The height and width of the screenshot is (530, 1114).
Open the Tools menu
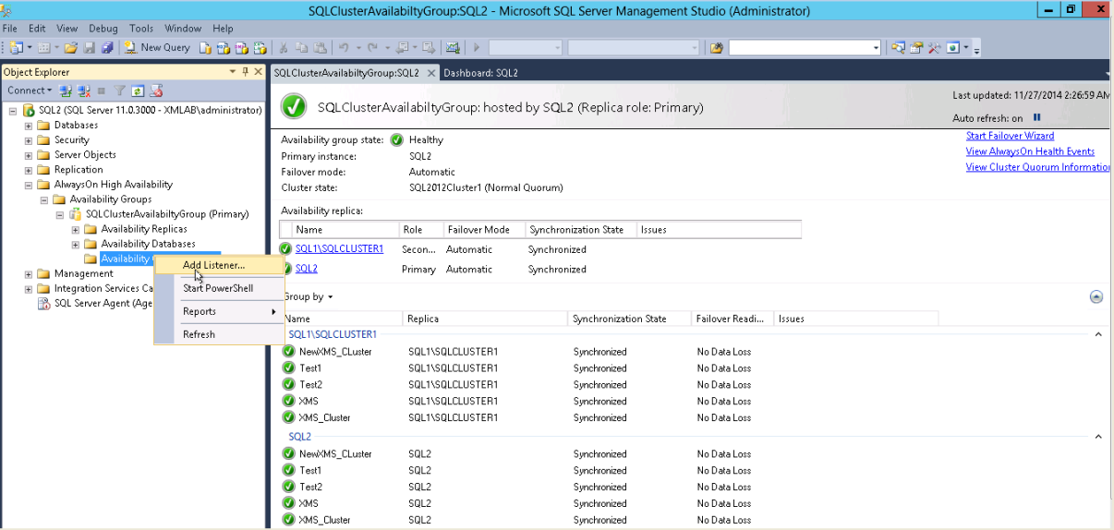141,29
